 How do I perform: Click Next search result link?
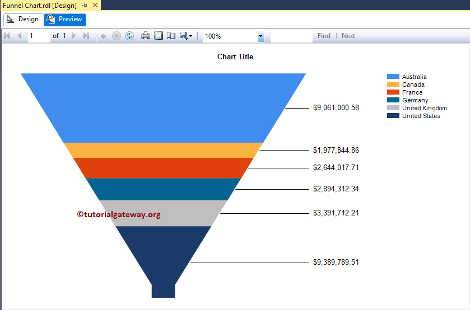348,36
